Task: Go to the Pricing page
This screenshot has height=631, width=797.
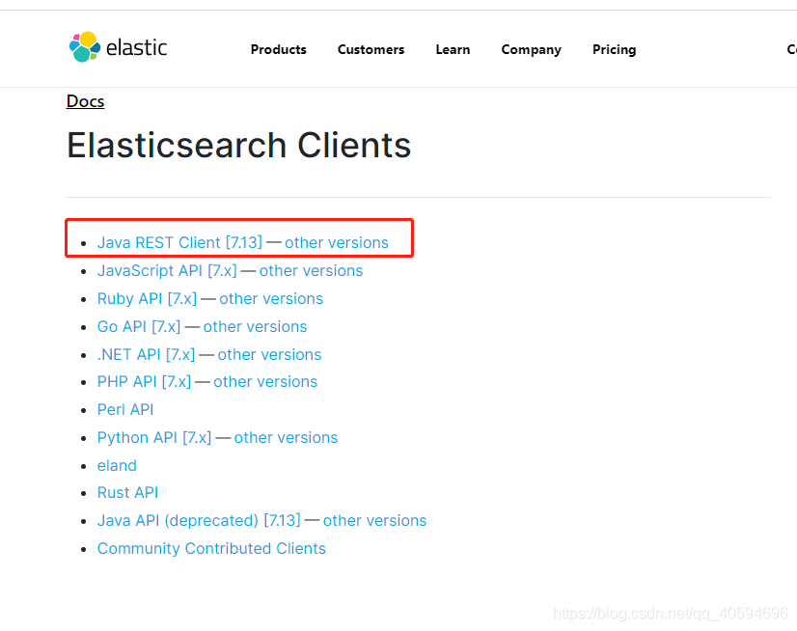Action: [614, 50]
